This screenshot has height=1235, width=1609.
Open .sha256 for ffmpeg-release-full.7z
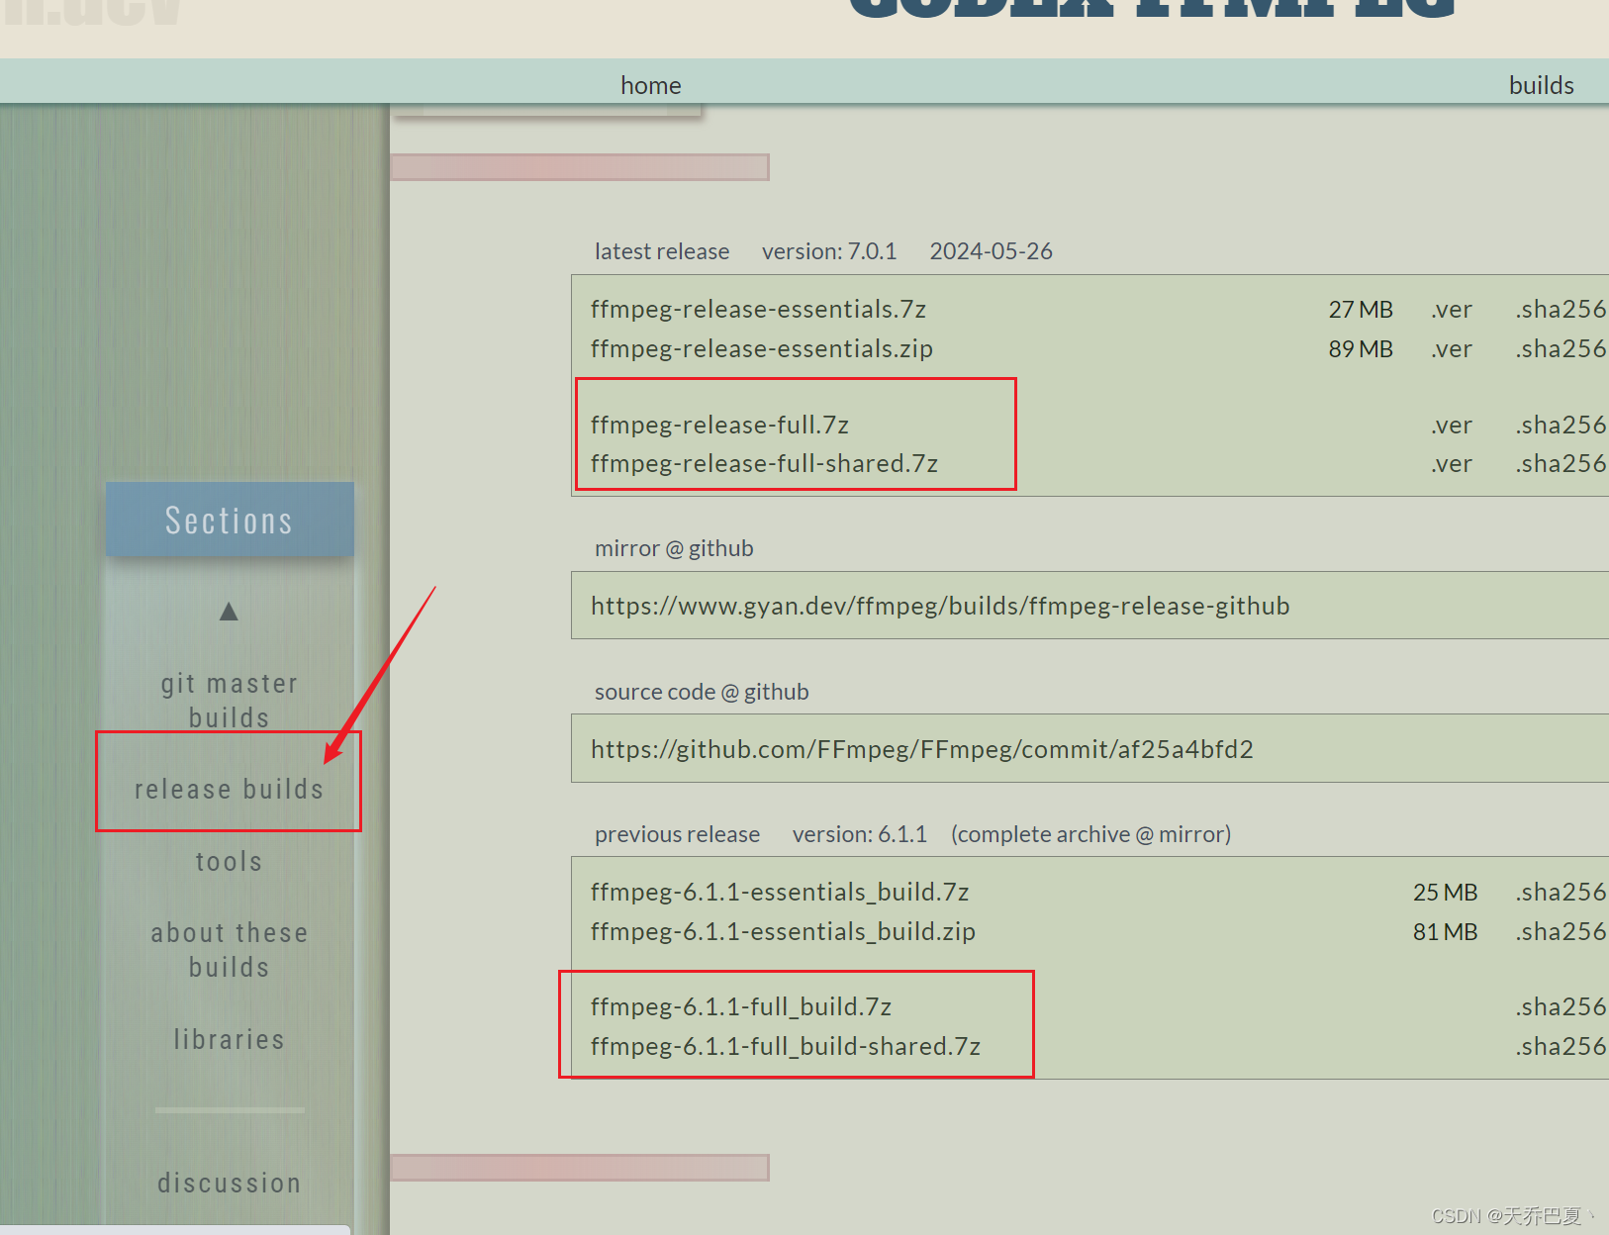click(x=1561, y=426)
